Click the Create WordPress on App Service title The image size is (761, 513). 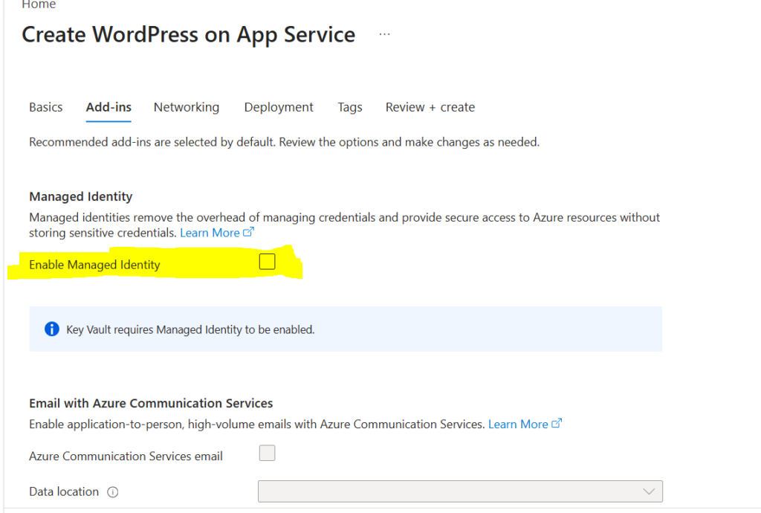coord(188,35)
